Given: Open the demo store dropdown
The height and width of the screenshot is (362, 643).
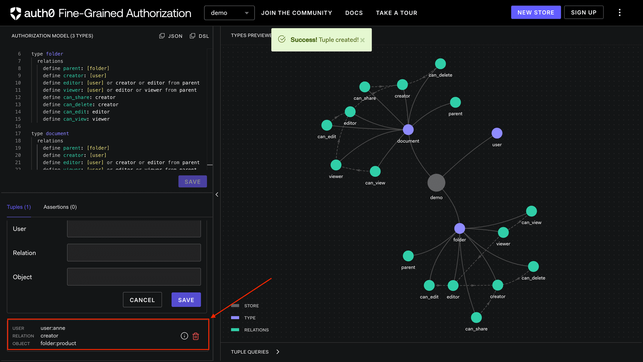Looking at the screenshot, I should [x=229, y=13].
